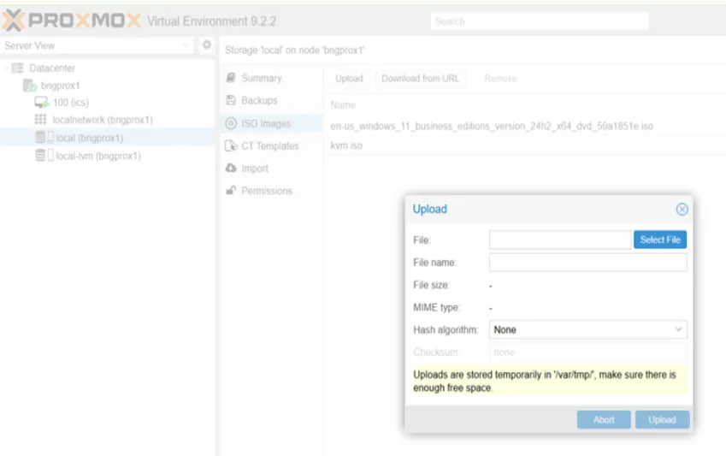Screen dimensions: 726x456
Task: Click the bngprox1 node icon
Action: tap(30, 86)
